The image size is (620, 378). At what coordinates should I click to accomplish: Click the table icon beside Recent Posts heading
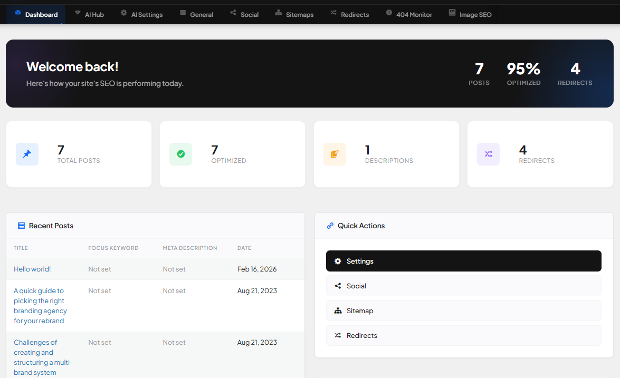(x=21, y=225)
